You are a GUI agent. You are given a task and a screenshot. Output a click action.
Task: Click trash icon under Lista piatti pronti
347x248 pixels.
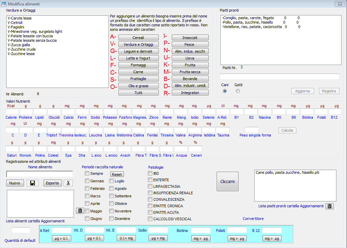tap(329, 206)
